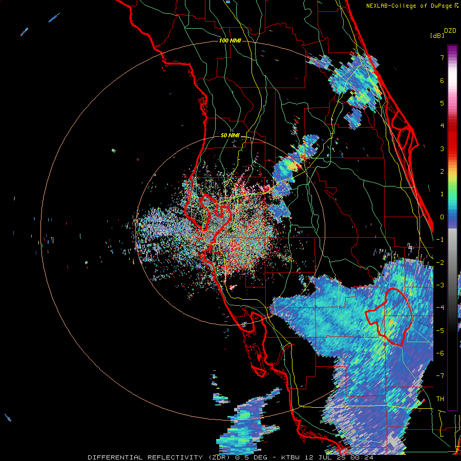461x461 pixels.
Task: Click the 3 dB value on the color scale
Action: coord(442,149)
